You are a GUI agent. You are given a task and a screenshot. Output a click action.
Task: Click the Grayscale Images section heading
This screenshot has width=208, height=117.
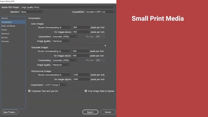[40, 47]
